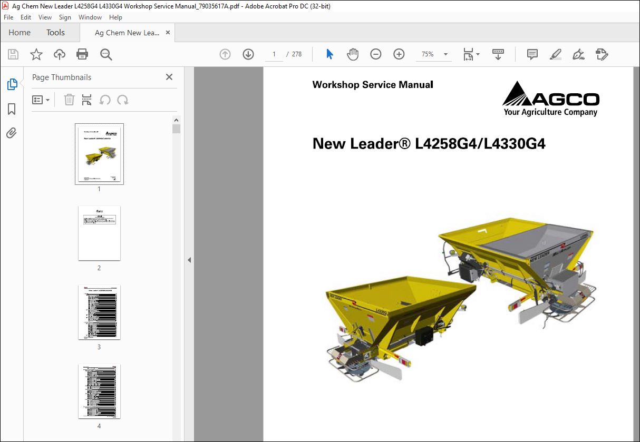The image size is (640, 442).
Task: Add a comment sticky note
Action: [x=532, y=54]
